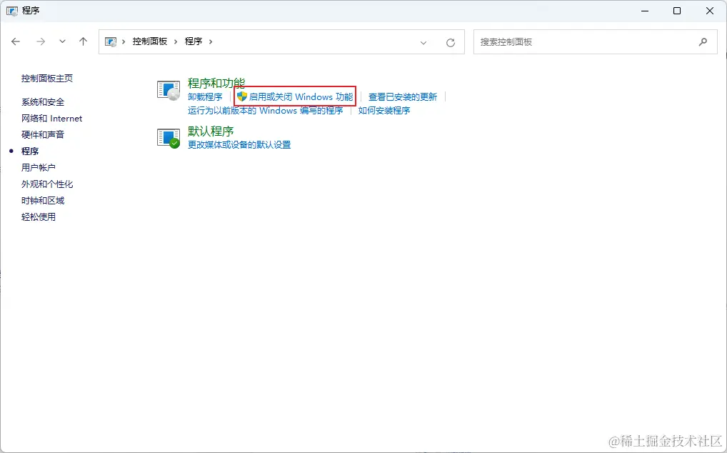
Task: Expand the chevron after 控制面板 breadcrumb
Action: click(x=176, y=41)
